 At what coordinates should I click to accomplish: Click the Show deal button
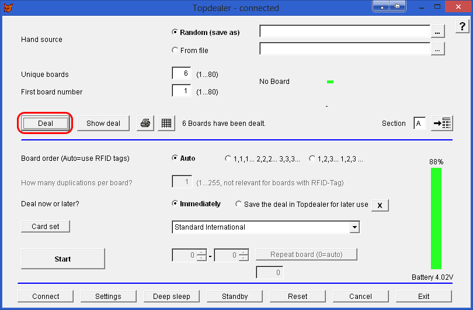click(103, 123)
